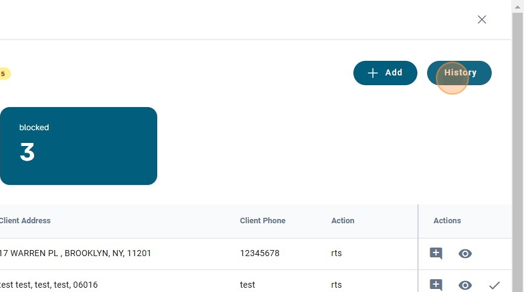Click the rts action in the first row
Screen dimensions: 524x292
click(336, 253)
